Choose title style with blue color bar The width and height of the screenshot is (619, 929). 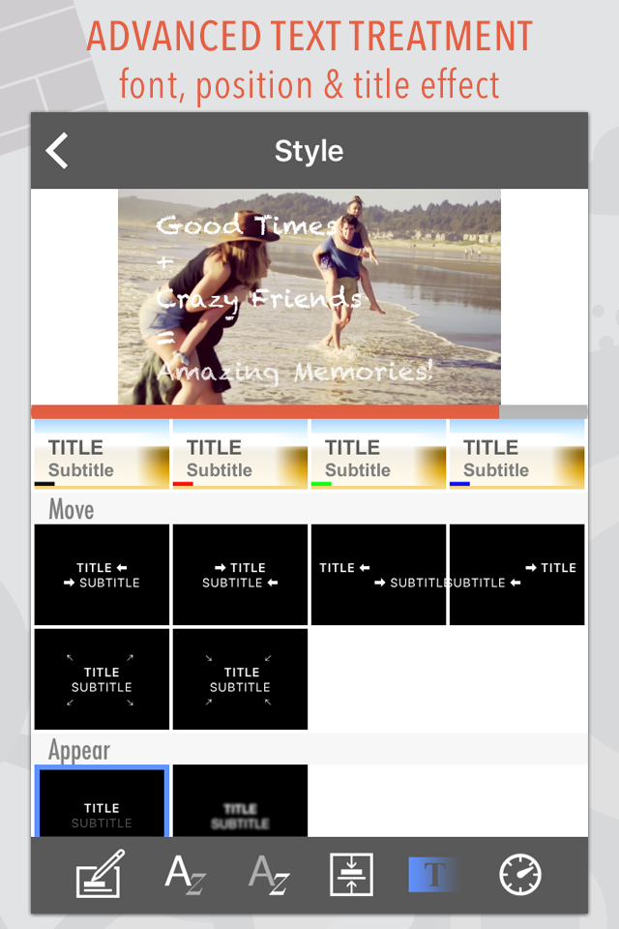coord(517,454)
